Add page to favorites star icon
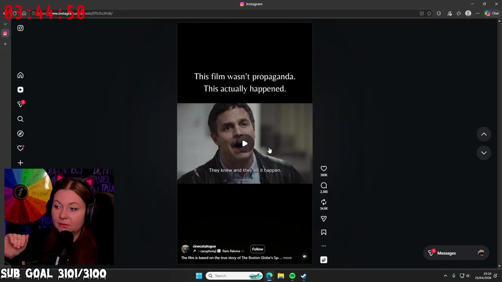 (x=429, y=13)
